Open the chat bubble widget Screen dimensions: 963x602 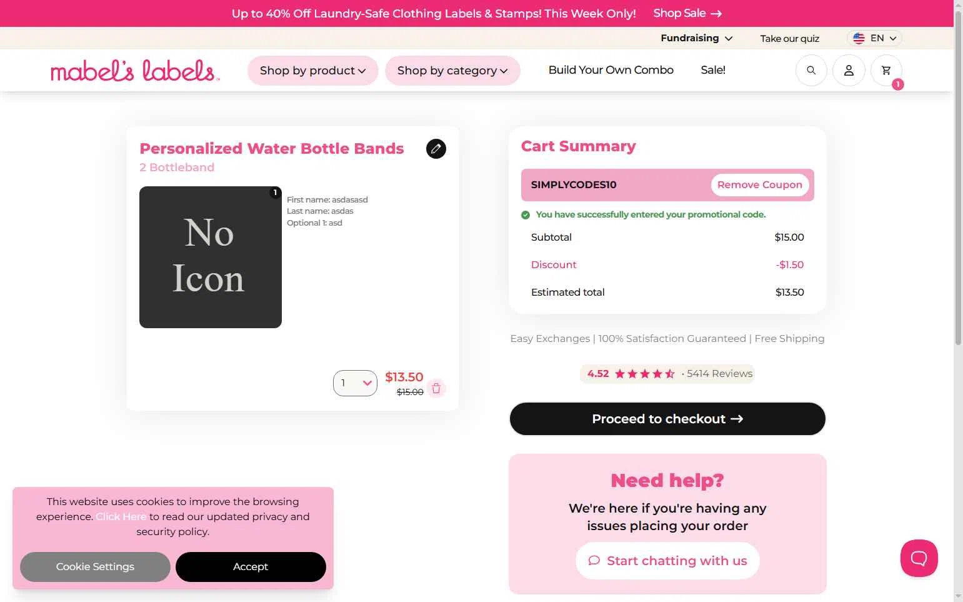pos(919,558)
